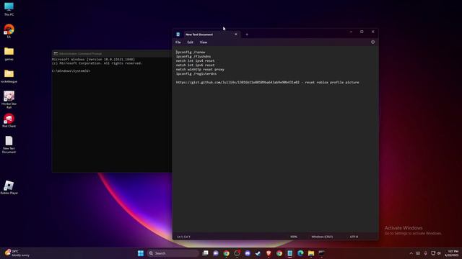Click the microphone icon in system tray
The image size is (462, 259).
[x=425, y=253]
